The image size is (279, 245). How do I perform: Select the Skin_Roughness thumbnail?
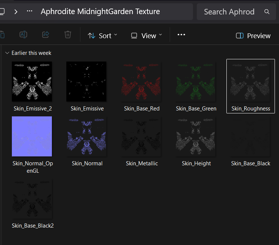(250, 82)
